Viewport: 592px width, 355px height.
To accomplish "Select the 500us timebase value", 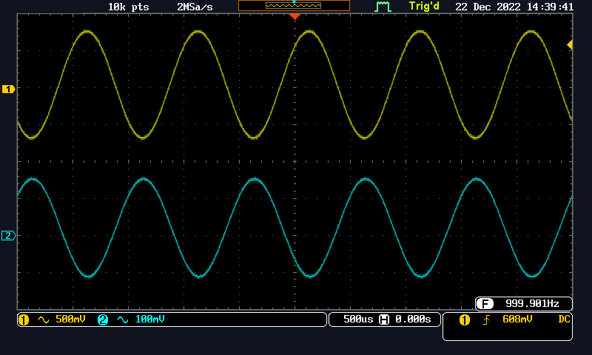I will point(358,319).
